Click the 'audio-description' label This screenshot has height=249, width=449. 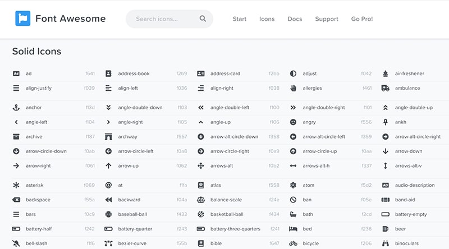click(x=415, y=185)
